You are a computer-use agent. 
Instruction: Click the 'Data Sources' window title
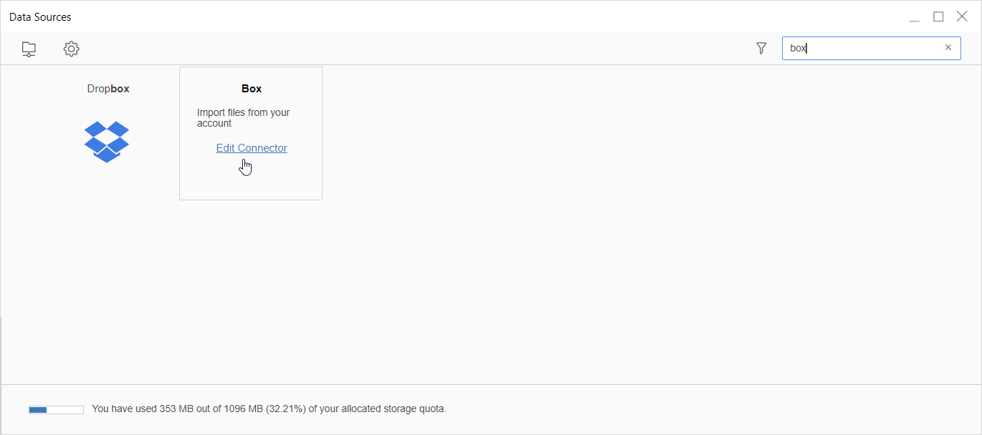[x=40, y=17]
